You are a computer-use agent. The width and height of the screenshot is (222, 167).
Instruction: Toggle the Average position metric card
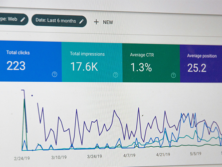pyautogui.click(x=201, y=63)
